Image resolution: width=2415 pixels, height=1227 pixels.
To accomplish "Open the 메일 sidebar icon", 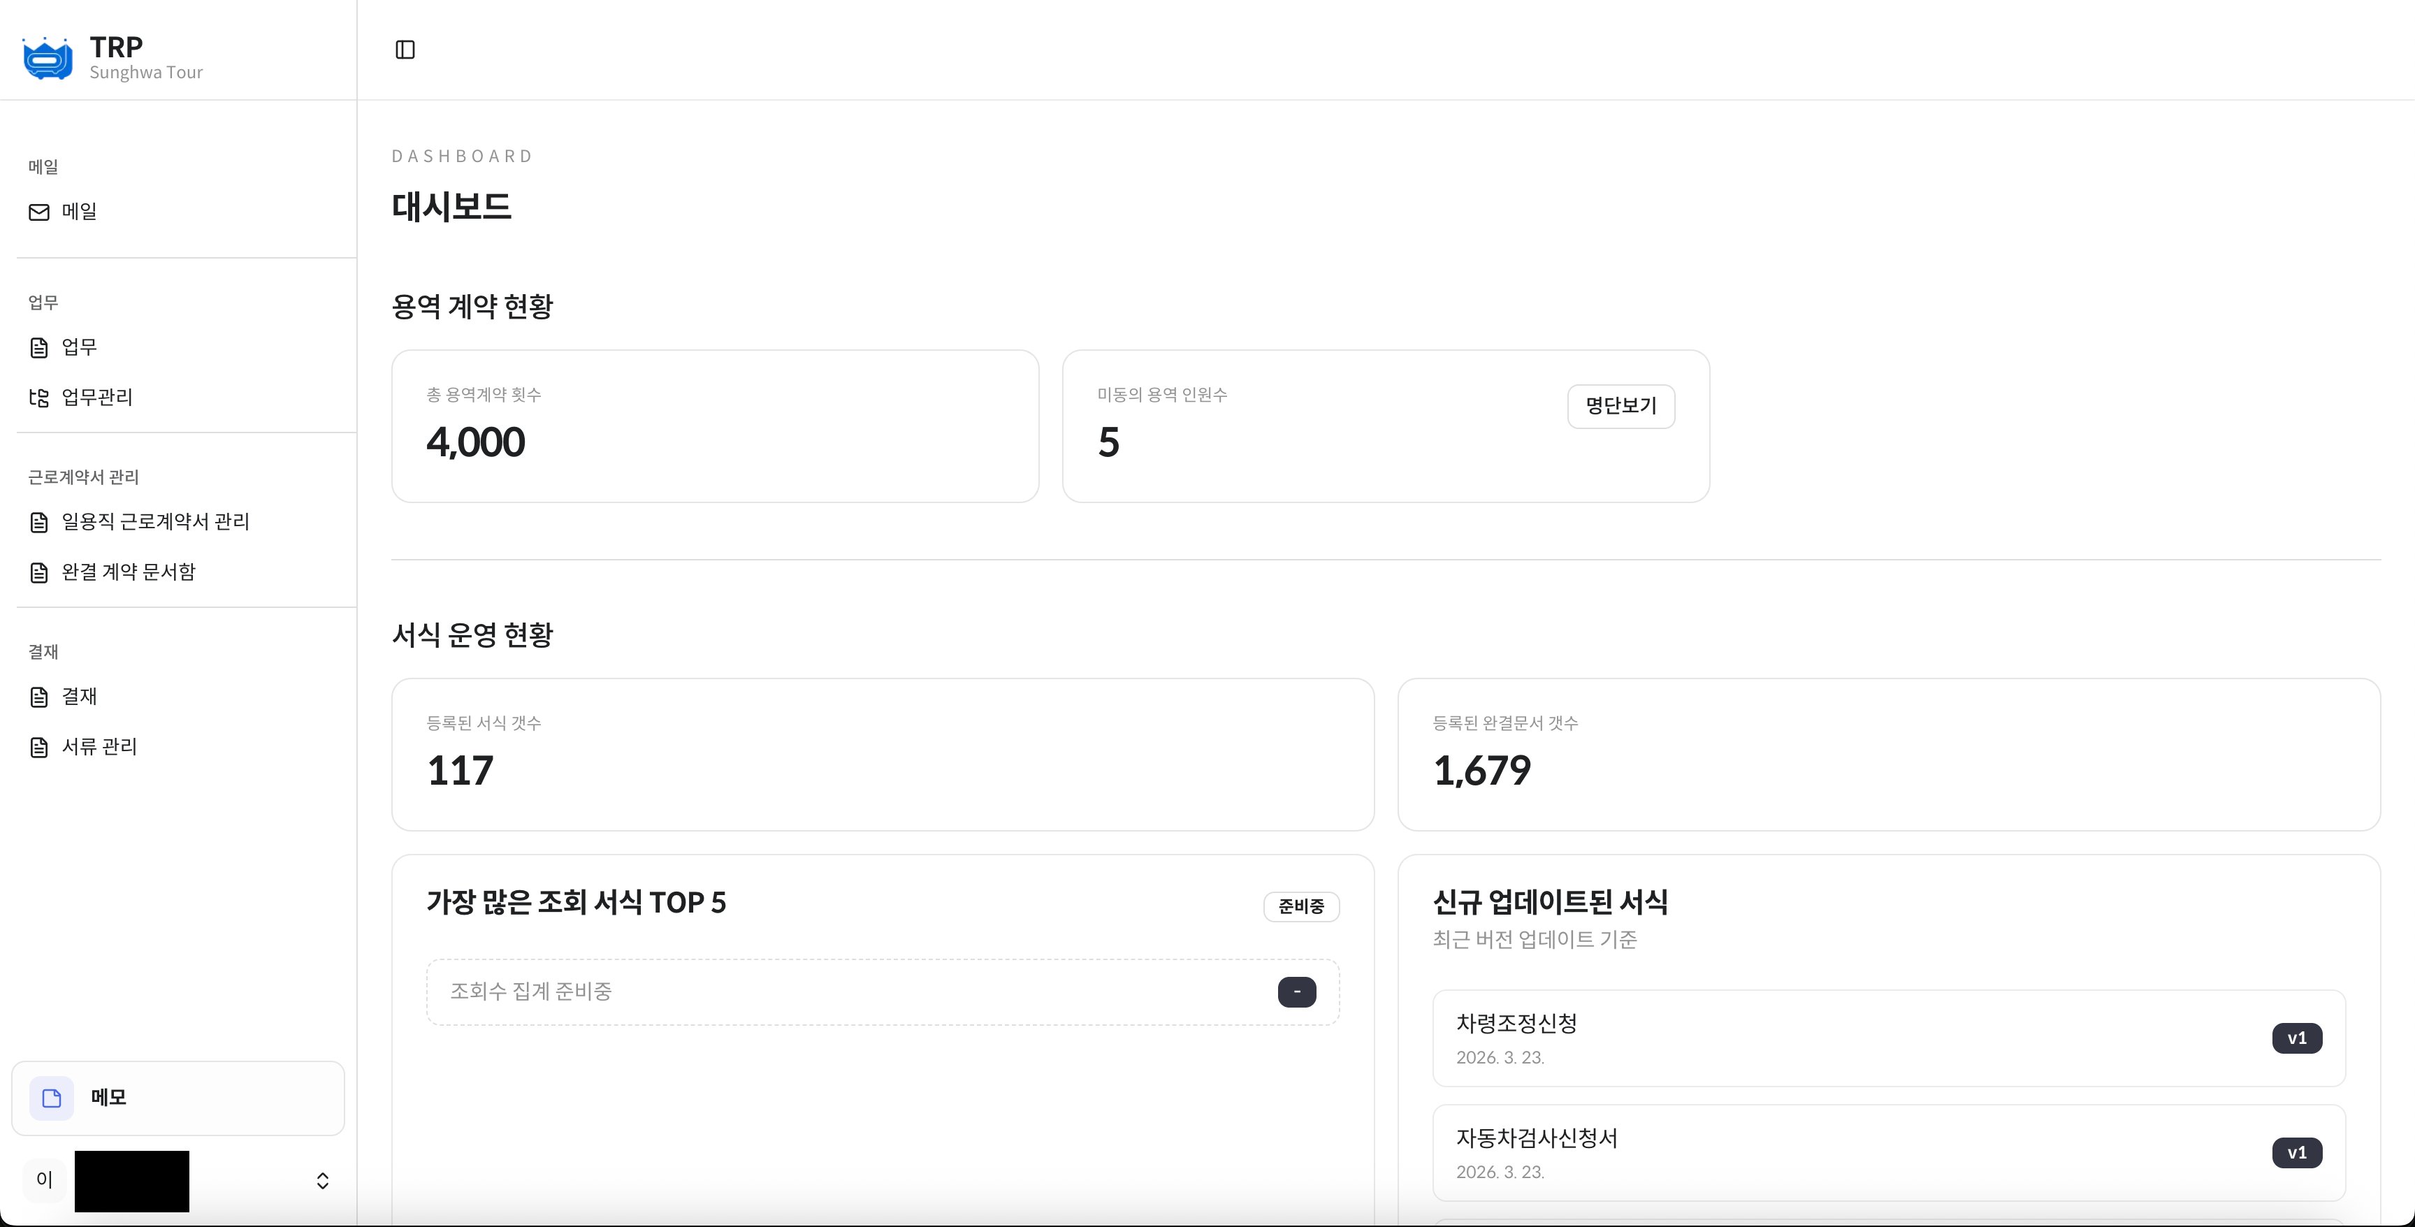I will tap(38, 211).
